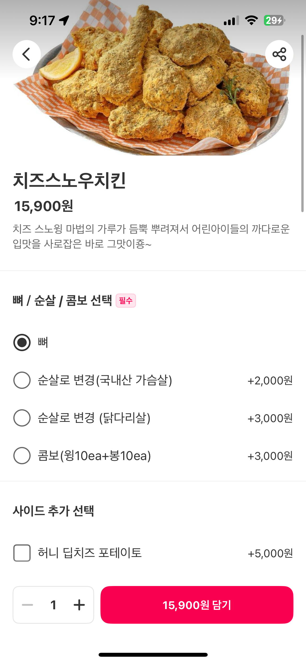Image resolution: width=306 pixels, height=663 pixels.
Task: Increase quantity with the plus icon
Action: (79, 605)
